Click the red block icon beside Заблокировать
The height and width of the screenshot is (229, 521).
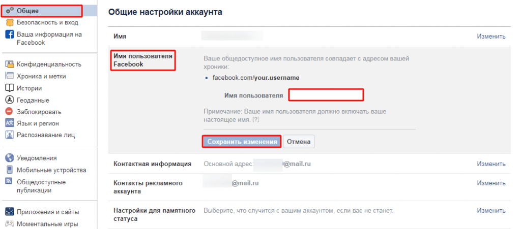tap(9, 112)
